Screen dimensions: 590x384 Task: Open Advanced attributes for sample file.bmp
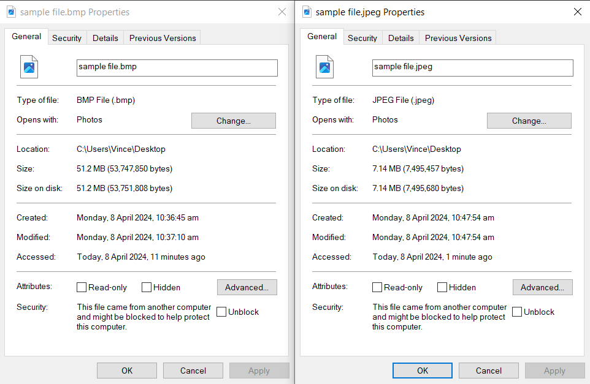tap(247, 287)
